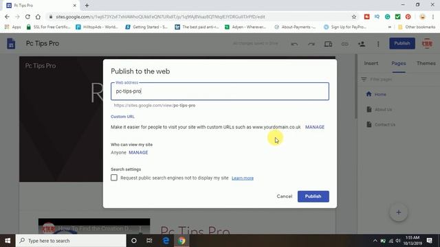Click the Publish button in Sites header
Screen dimensions: 440x247
[401, 43]
